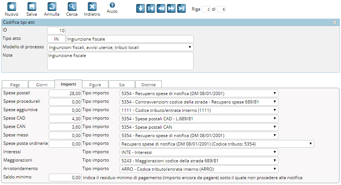Expand Spese postali Tipo importo dropdown
Image resolution: width=341 pixels, height=185 pixels.
[199, 94]
